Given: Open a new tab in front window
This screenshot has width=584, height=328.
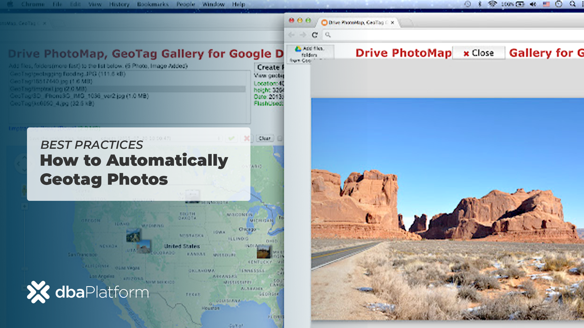Looking at the screenshot, I should pyautogui.click(x=406, y=22).
